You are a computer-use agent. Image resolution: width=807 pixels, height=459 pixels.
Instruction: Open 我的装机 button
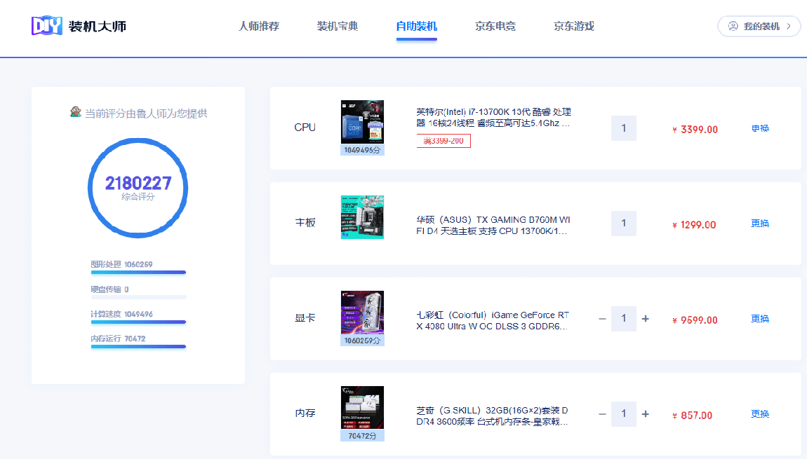[759, 26]
